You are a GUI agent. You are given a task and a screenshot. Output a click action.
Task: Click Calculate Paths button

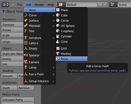pos(18,100)
